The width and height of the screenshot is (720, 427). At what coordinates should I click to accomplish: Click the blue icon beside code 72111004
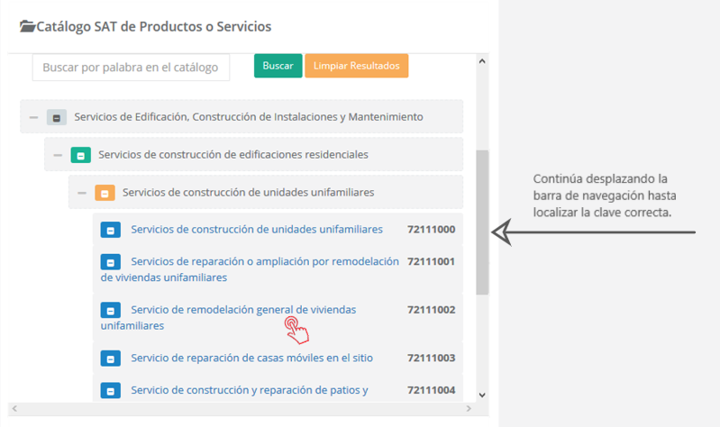pyautogui.click(x=110, y=391)
